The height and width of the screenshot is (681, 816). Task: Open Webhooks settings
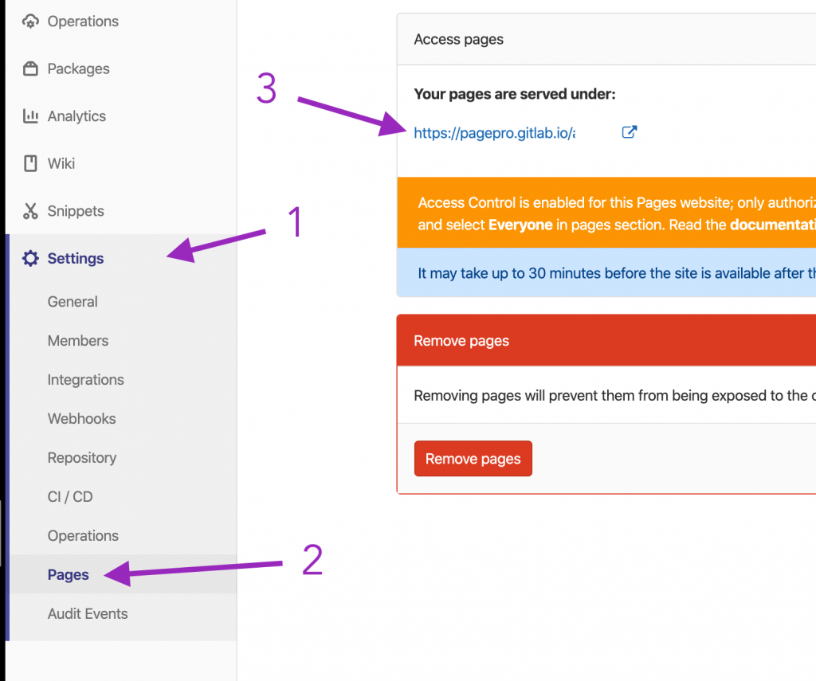82,419
